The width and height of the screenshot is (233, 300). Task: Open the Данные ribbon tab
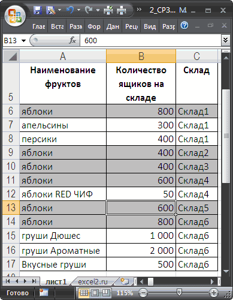click(x=113, y=26)
